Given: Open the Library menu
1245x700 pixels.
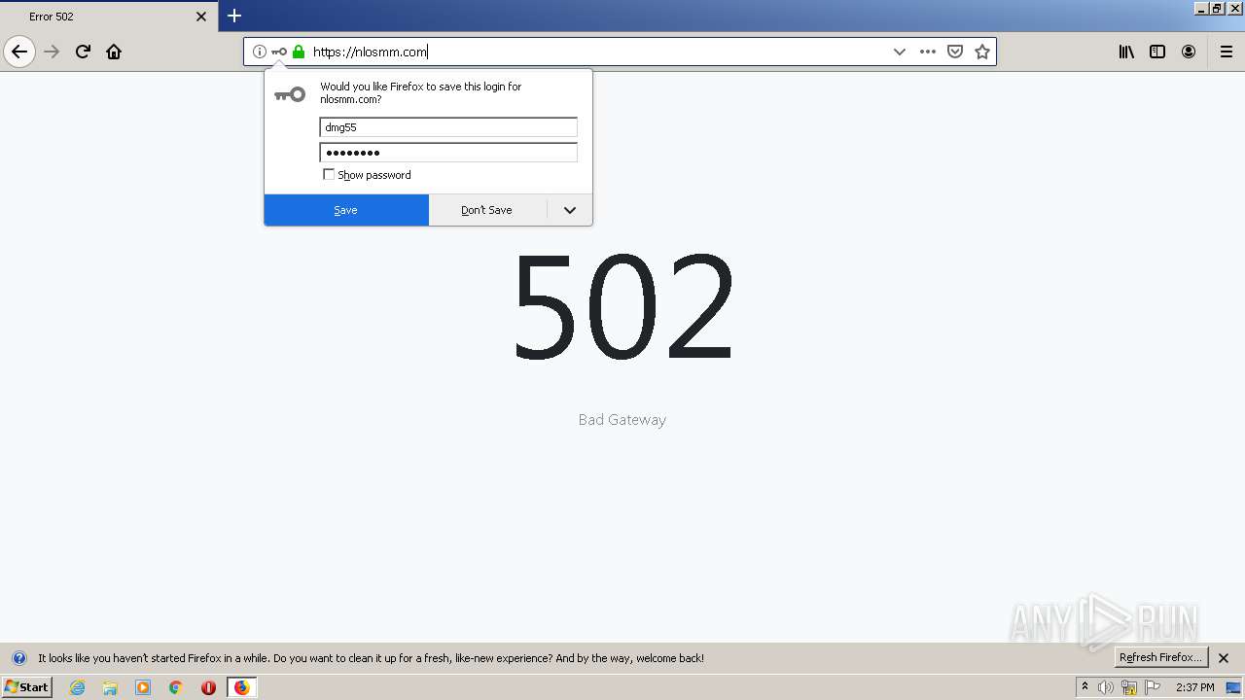Looking at the screenshot, I should 1126,52.
